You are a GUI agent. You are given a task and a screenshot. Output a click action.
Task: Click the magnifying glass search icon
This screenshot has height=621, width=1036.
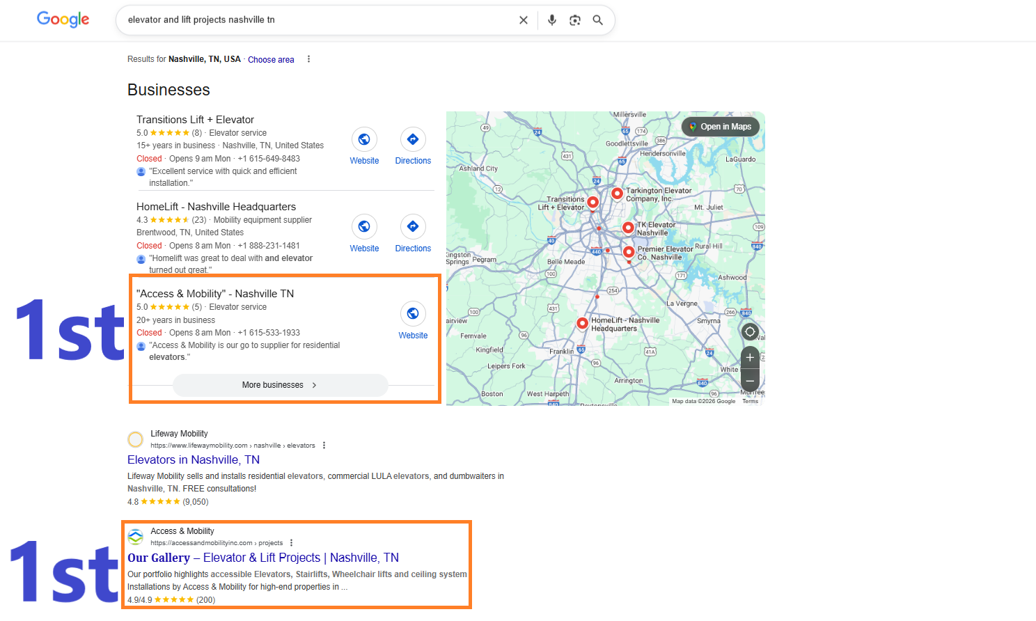pos(597,20)
